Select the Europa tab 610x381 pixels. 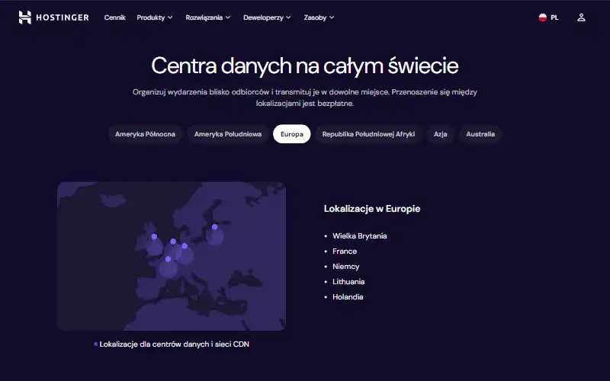coord(292,134)
